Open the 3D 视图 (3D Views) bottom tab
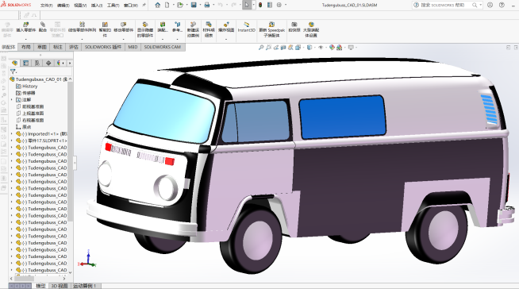519x289 pixels. coord(60,286)
